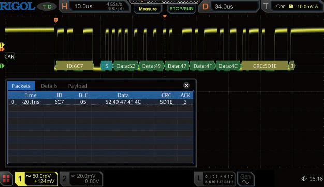Open the horizontal H timebase menu

[65, 6]
